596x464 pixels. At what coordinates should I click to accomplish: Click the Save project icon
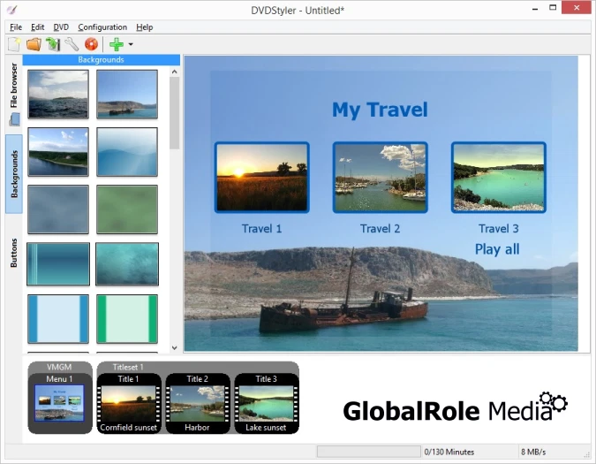pyautogui.click(x=53, y=43)
